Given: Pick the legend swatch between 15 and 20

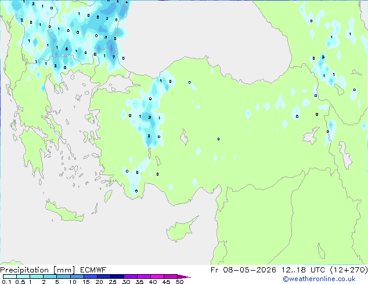Looking at the screenshot, I should click(x=90, y=276).
